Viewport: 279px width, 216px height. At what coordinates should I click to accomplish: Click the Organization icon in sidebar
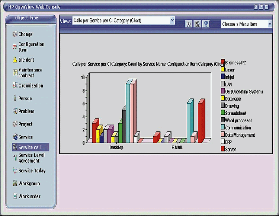15,85
